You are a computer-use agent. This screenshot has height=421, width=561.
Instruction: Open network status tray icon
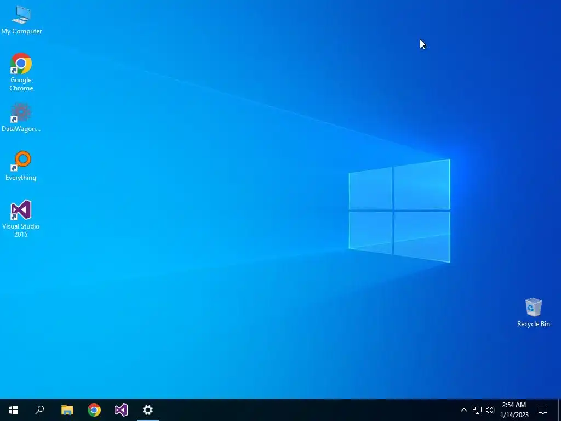[477, 410]
